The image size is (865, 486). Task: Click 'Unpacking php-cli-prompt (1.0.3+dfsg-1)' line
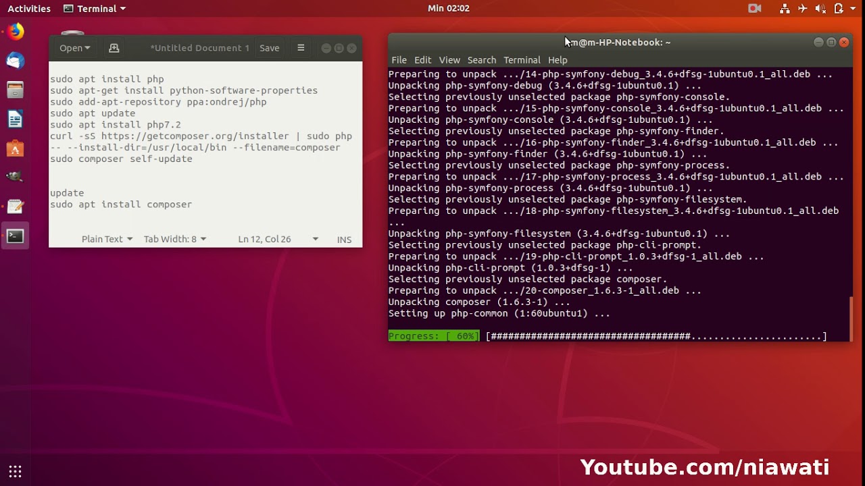(x=511, y=268)
